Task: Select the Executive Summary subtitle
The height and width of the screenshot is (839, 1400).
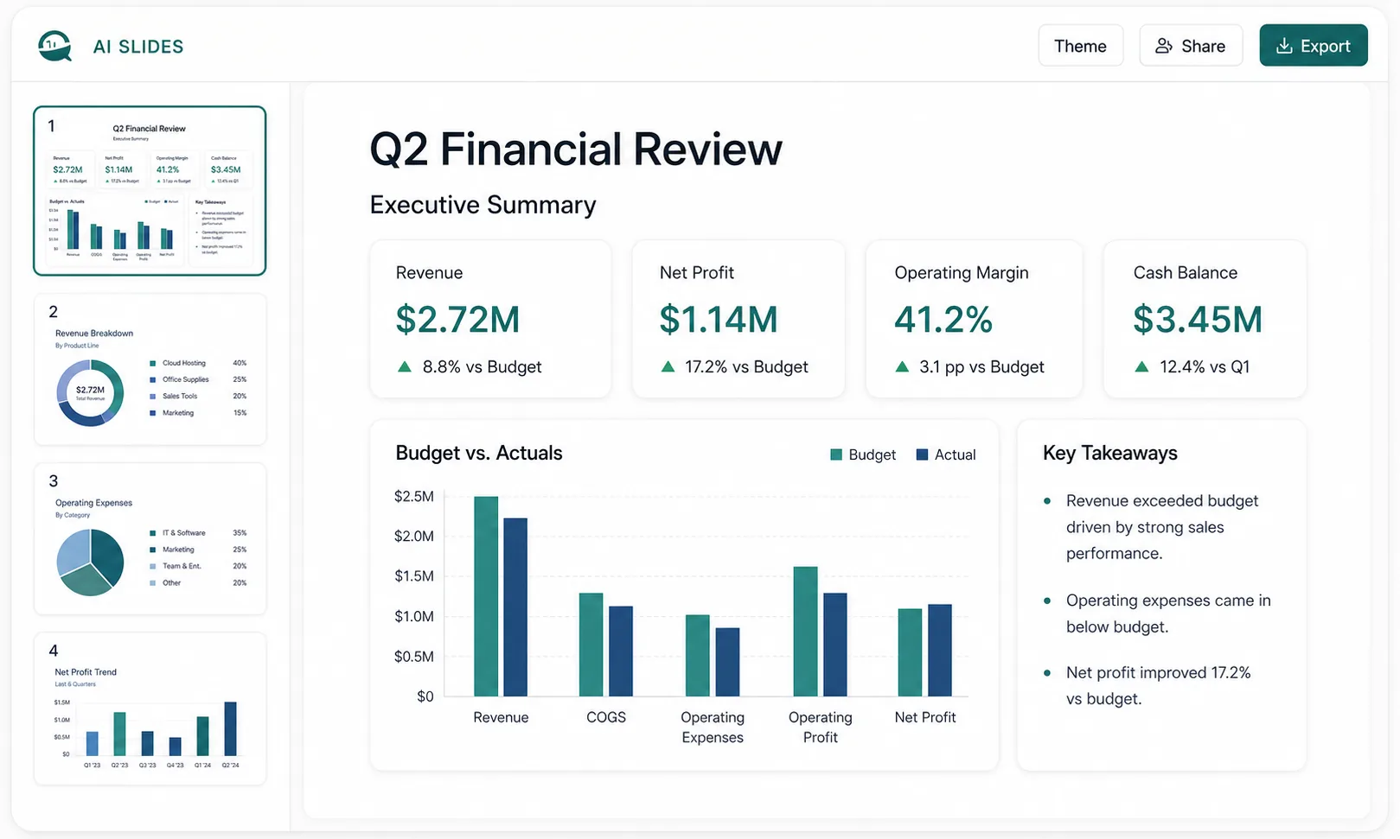Action: point(483,205)
